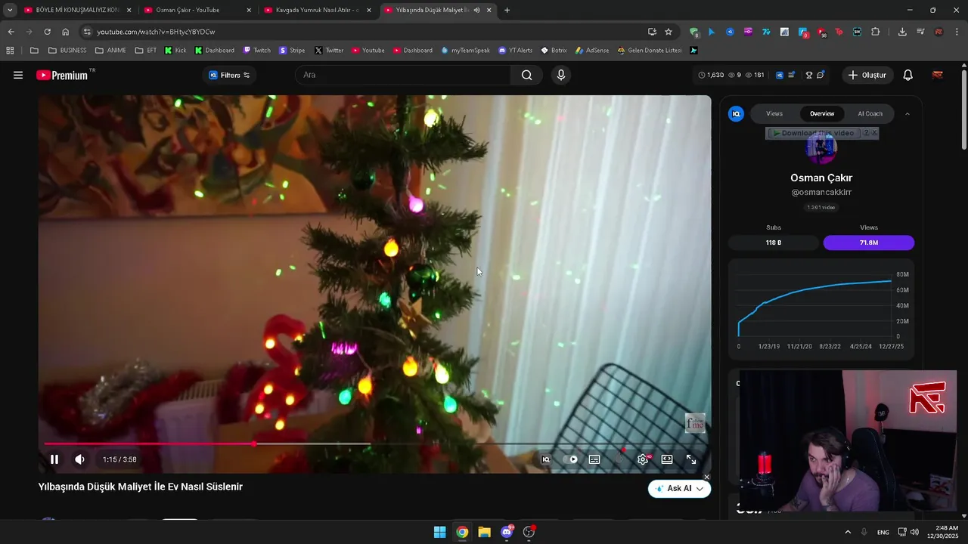Open Chrome downloads icon
Image resolution: width=968 pixels, height=544 pixels.
pyautogui.click(x=902, y=32)
